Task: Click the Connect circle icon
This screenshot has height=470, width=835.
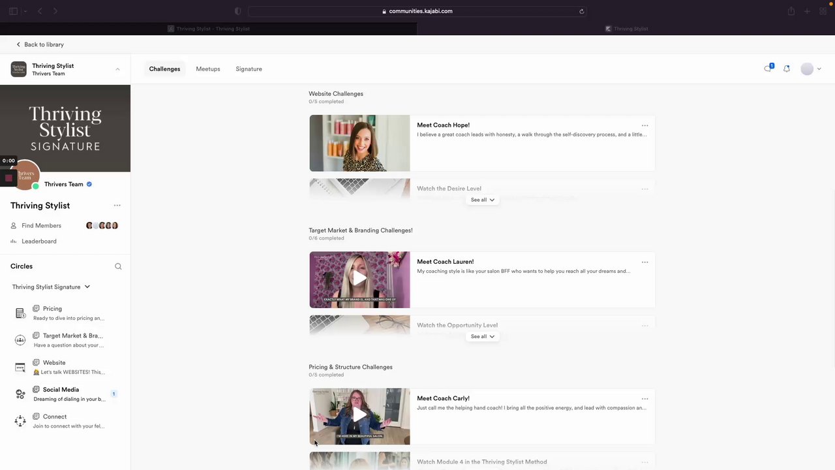Action: 20,421
